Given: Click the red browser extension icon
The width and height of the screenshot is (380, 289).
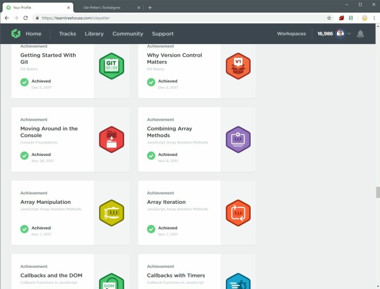Looking at the screenshot, I should (342, 18).
